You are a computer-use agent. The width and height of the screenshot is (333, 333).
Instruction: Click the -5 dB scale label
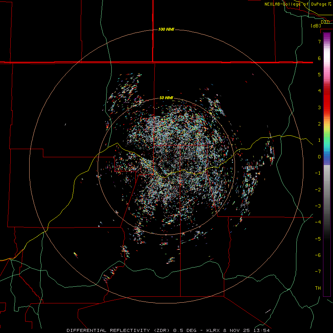[x=318, y=239]
